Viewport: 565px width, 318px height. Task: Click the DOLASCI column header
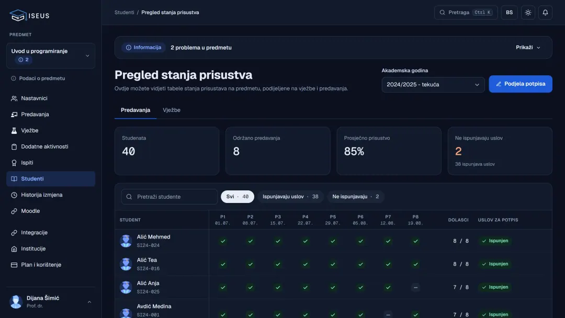coord(458,220)
